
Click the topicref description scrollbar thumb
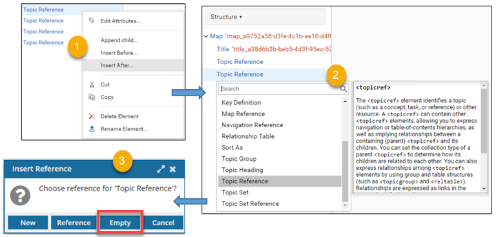[x=484, y=121]
